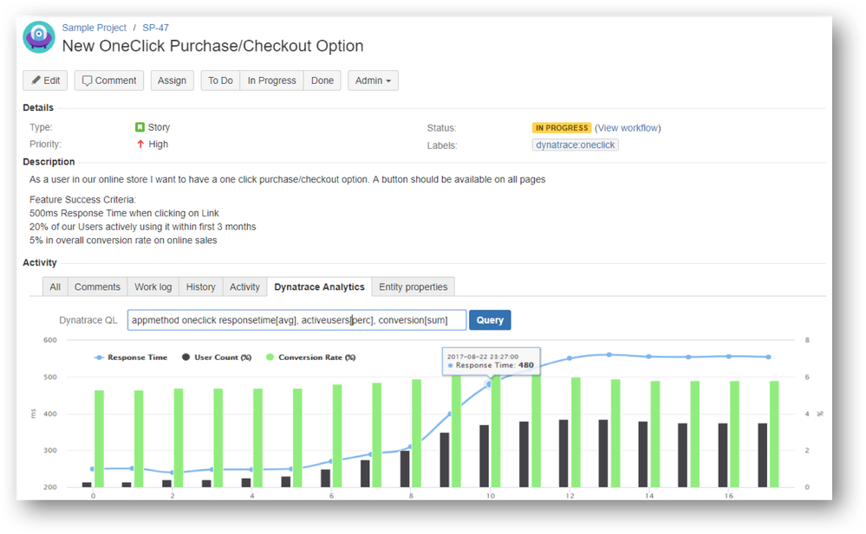Switch to the Comments tab
866x534 pixels.
(x=97, y=286)
